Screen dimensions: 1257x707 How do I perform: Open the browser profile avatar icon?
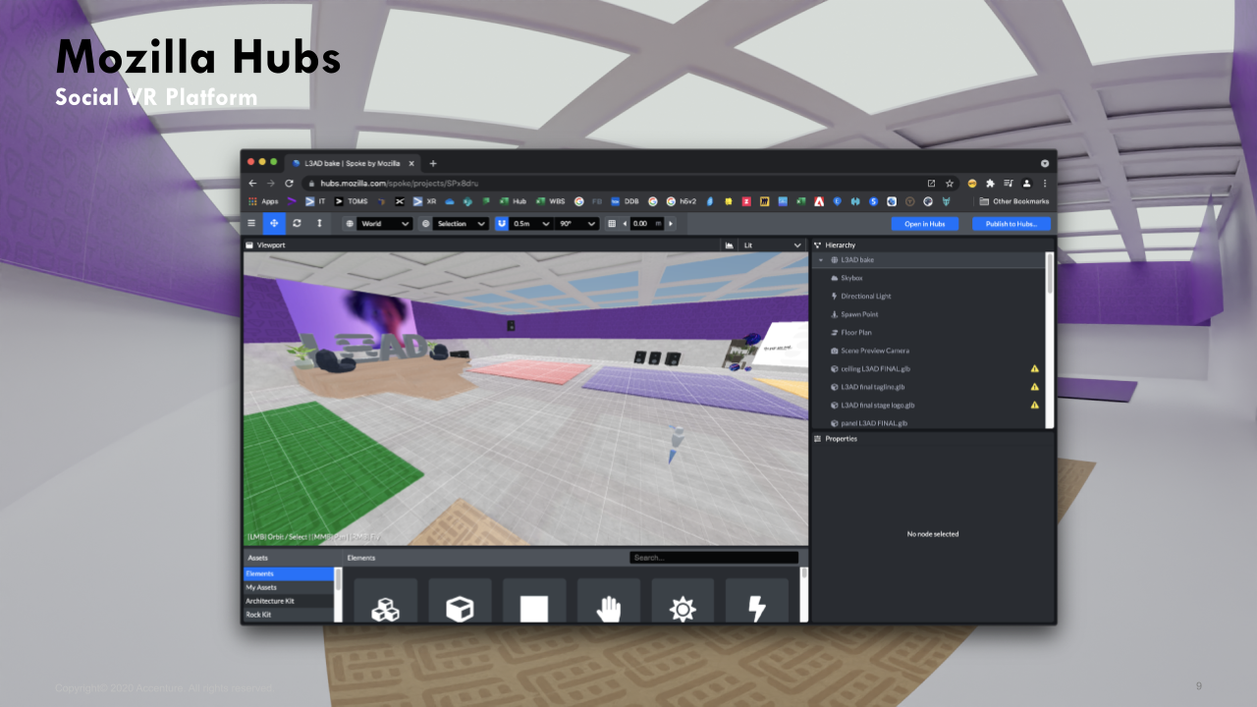point(1026,184)
